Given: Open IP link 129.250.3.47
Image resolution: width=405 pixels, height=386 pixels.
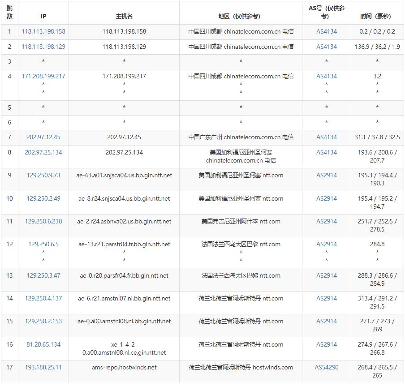Looking at the screenshot, I should (43, 275).
